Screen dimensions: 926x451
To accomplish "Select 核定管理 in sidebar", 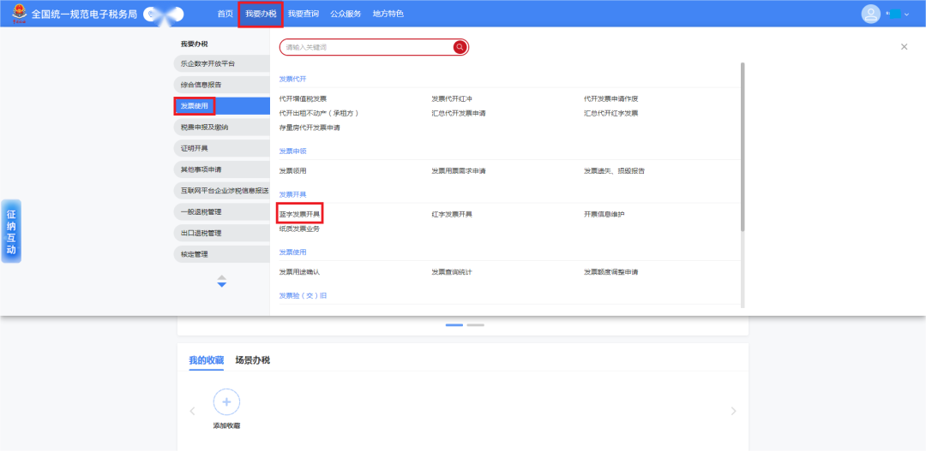I will click(222, 255).
